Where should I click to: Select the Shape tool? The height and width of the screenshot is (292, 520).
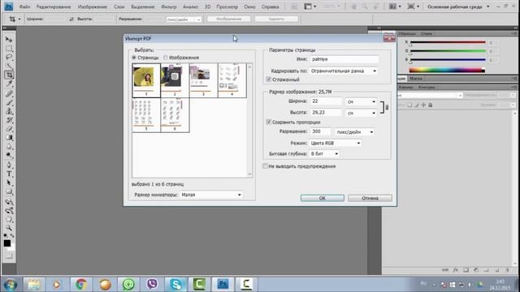tap(9, 191)
